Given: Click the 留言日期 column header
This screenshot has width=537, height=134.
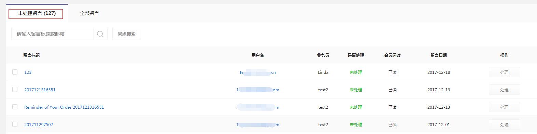Looking at the screenshot, I should pyautogui.click(x=439, y=55).
